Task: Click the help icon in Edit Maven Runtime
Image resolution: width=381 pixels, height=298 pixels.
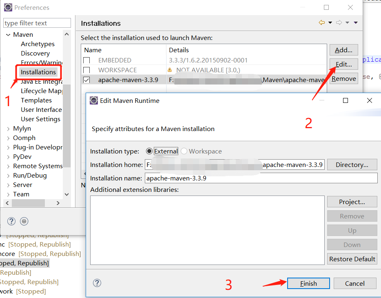Action: pos(97,282)
